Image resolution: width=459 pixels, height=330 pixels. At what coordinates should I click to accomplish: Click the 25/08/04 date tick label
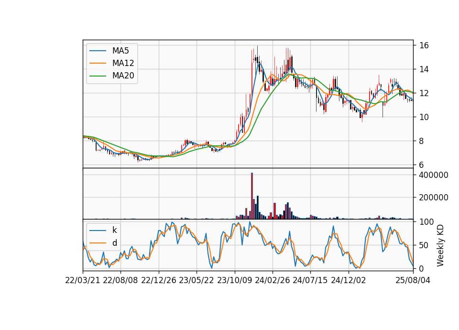click(413, 280)
